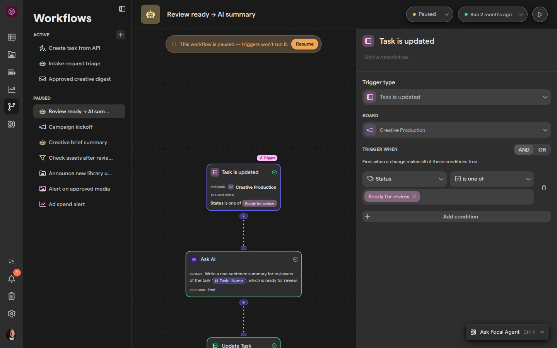
Task: Open the Creative Production board dropdown
Action: [456, 130]
